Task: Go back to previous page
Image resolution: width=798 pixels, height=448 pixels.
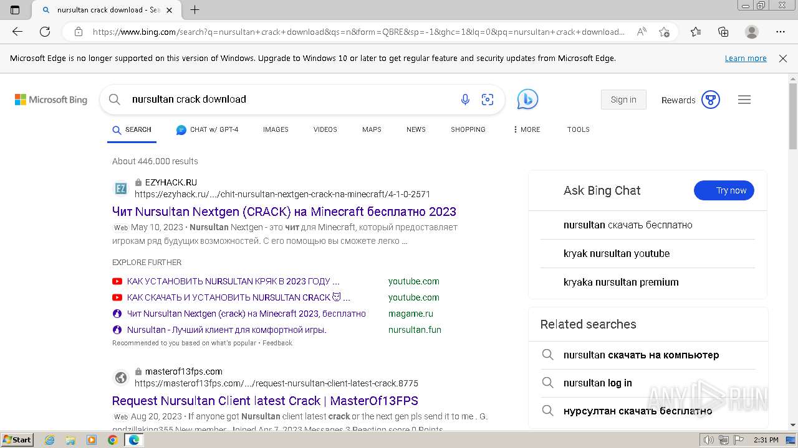Action: point(17,32)
